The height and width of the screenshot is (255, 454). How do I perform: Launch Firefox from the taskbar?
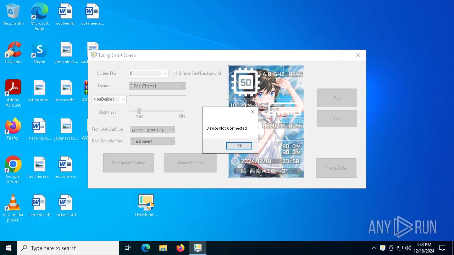tap(180, 248)
